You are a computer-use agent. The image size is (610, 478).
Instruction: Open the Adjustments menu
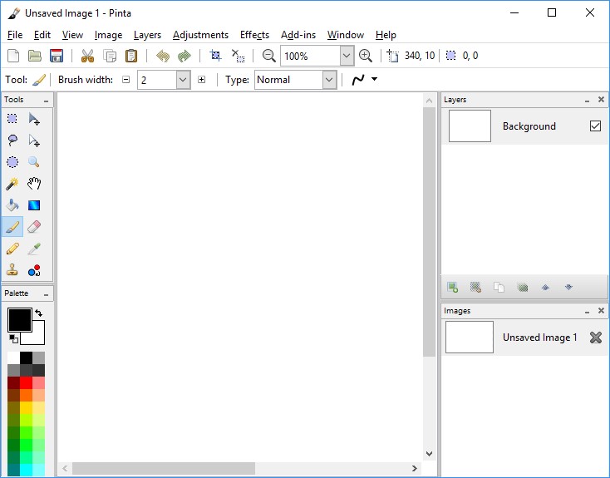200,35
